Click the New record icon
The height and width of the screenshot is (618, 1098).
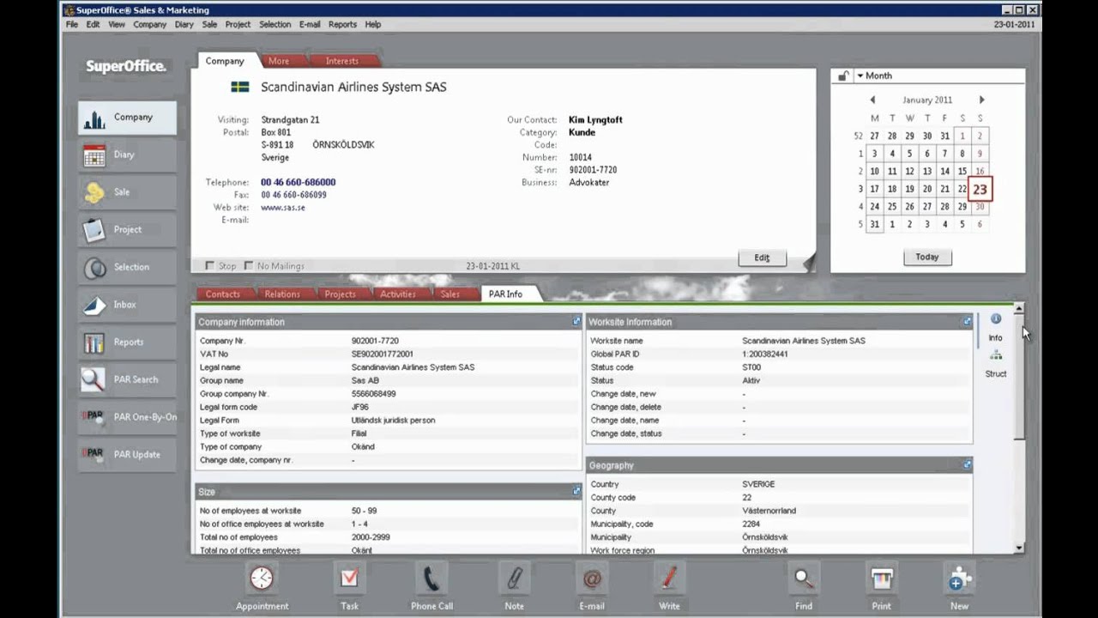(x=959, y=579)
